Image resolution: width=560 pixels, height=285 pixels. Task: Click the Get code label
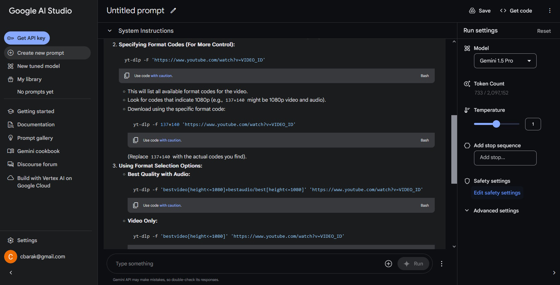pos(521,11)
